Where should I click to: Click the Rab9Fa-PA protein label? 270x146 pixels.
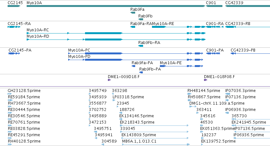point(142,63)
